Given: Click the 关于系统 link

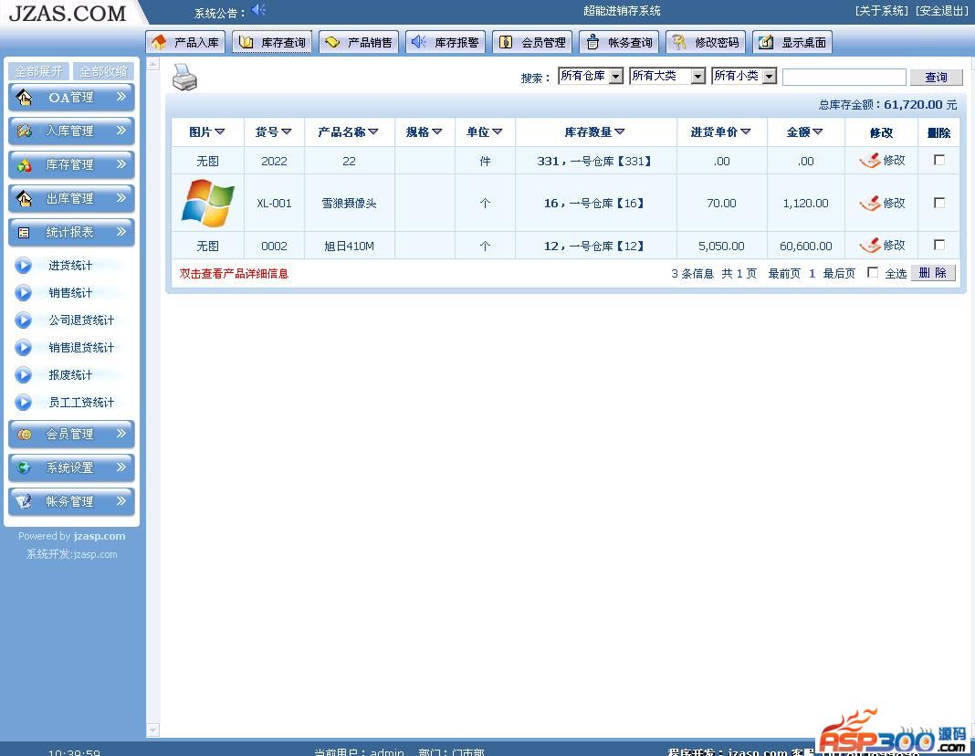Looking at the screenshot, I should coord(882,11).
